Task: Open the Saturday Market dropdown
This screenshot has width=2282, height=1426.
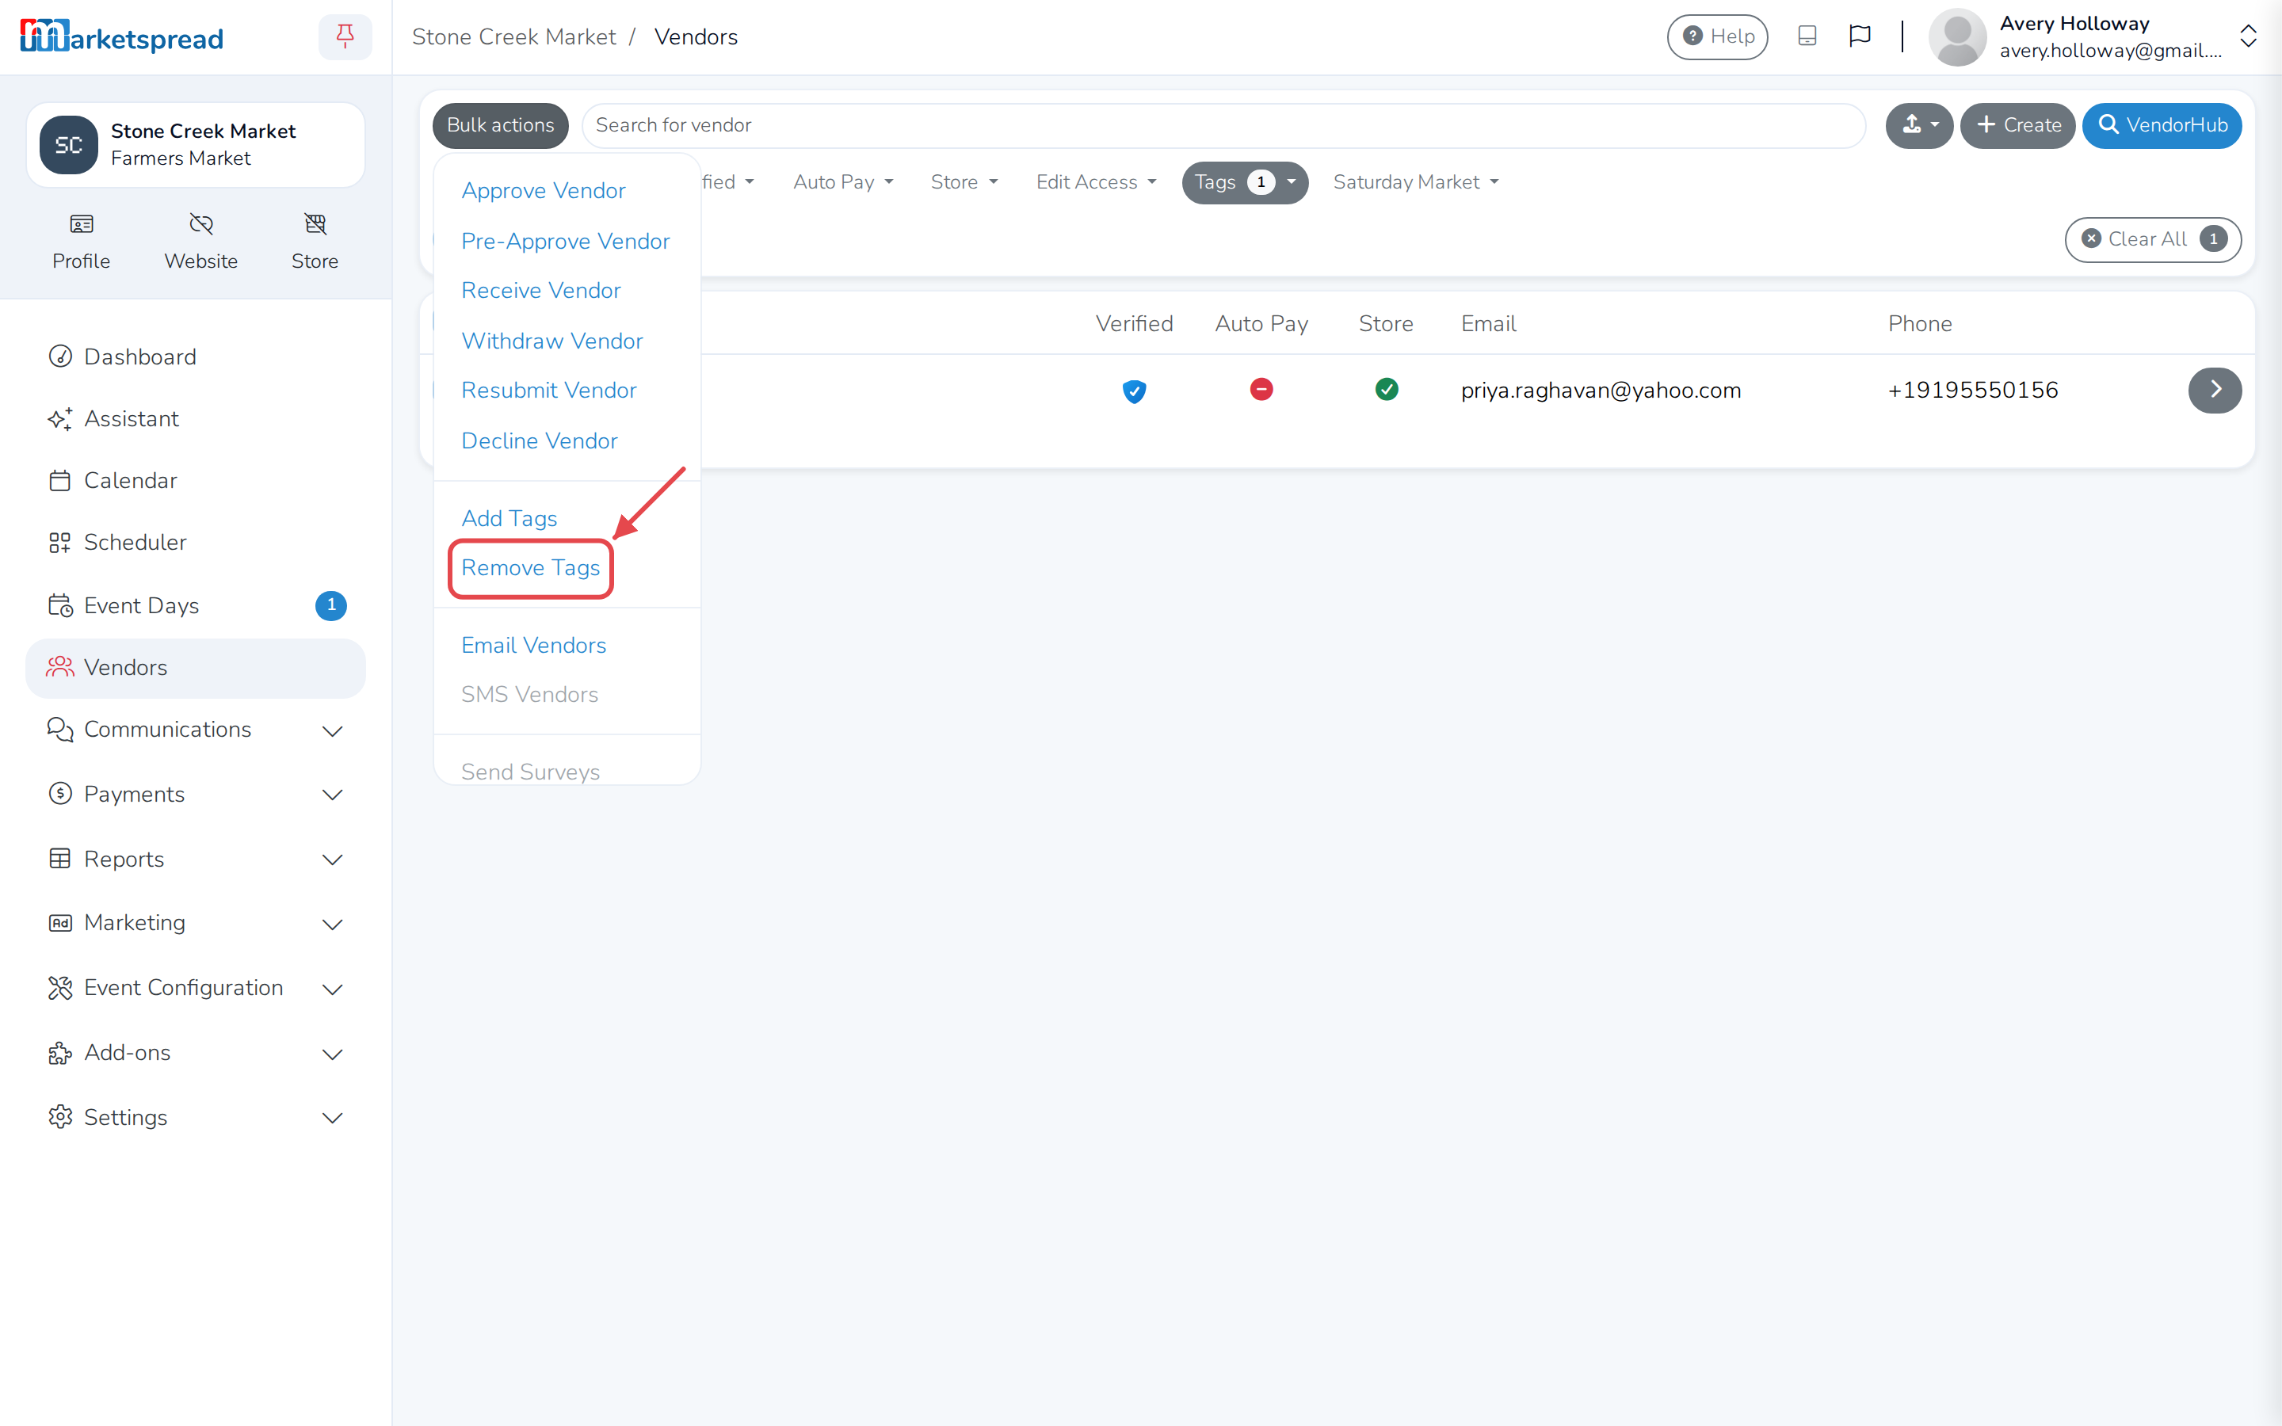Action: pyautogui.click(x=1415, y=182)
